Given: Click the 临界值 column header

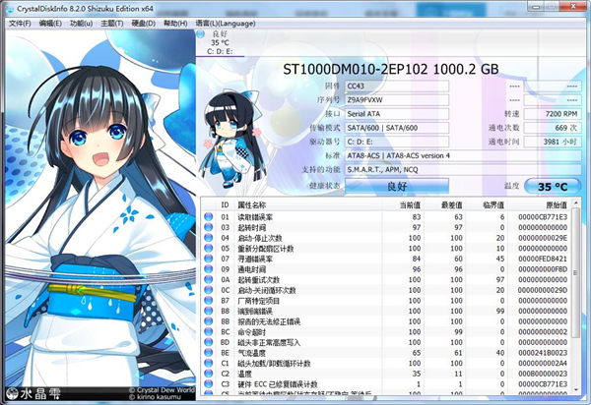Looking at the screenshot, I should pos(487,204).
